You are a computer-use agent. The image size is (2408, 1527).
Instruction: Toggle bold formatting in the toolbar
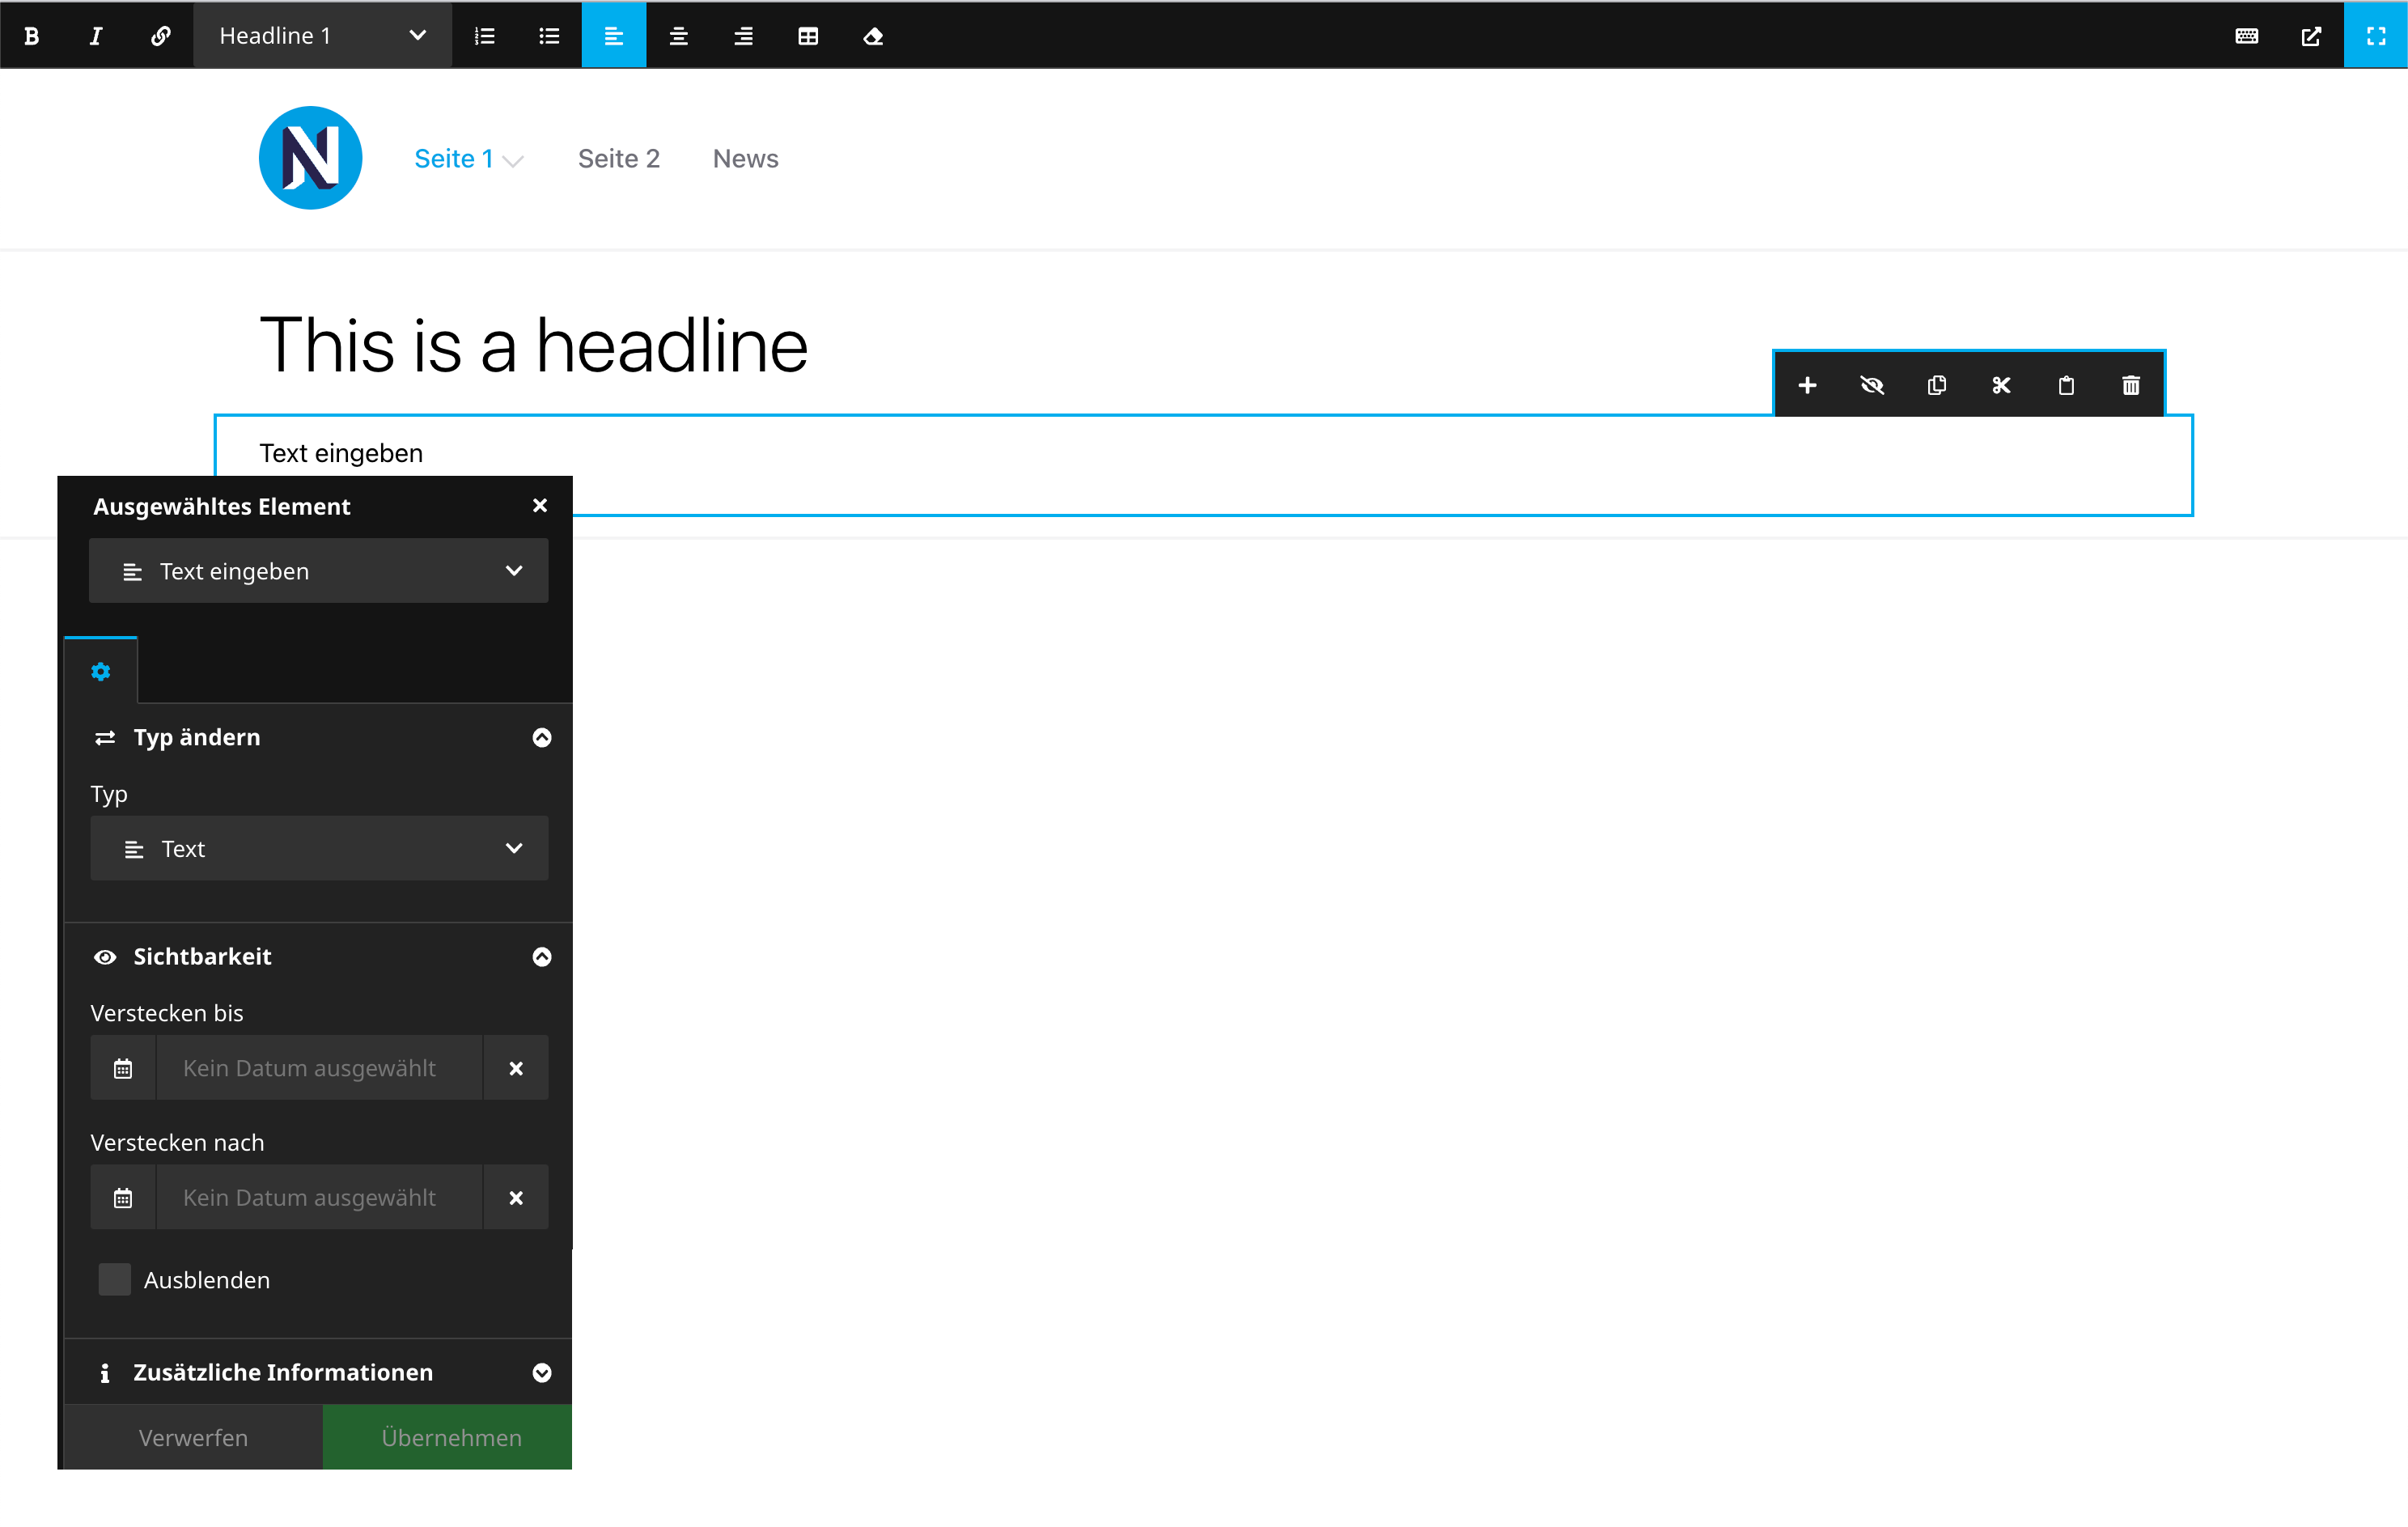click(x=32, y=36)
